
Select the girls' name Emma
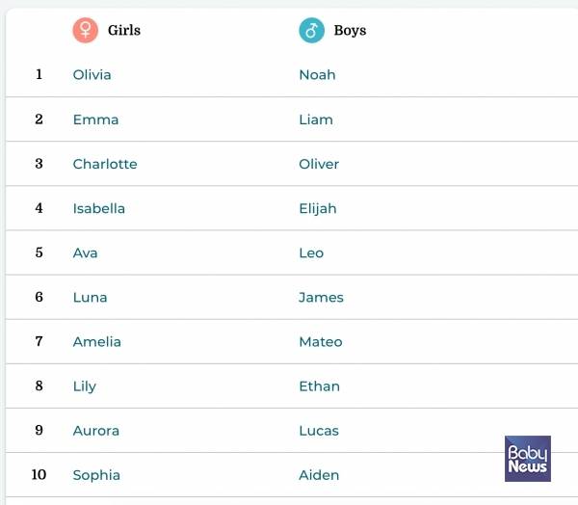point(96,120)
